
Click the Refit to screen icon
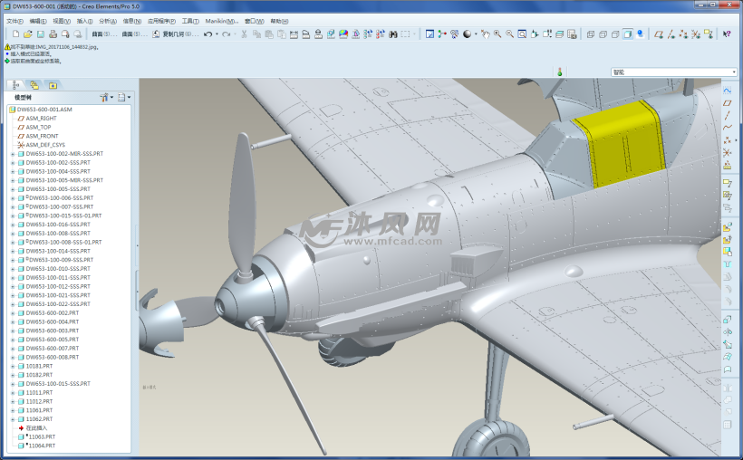tap(522, 34)
